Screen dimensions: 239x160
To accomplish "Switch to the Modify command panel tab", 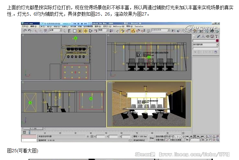I will pos(199,36).
